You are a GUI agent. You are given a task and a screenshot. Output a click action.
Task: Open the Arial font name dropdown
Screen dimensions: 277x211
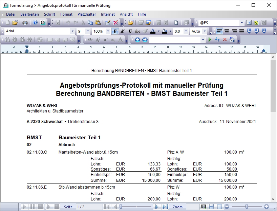[72, 31]
